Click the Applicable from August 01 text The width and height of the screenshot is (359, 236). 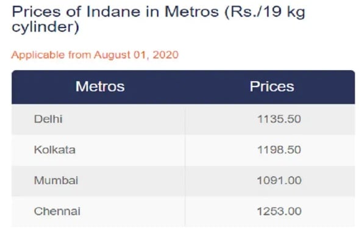(x=95, y=55)
